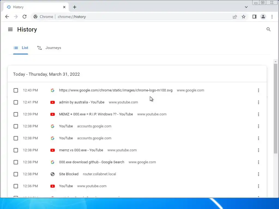Select the 12:43 PM chrome-logo entry checkbox
Screen dimensions: 279x209
(x=16, y=90)
